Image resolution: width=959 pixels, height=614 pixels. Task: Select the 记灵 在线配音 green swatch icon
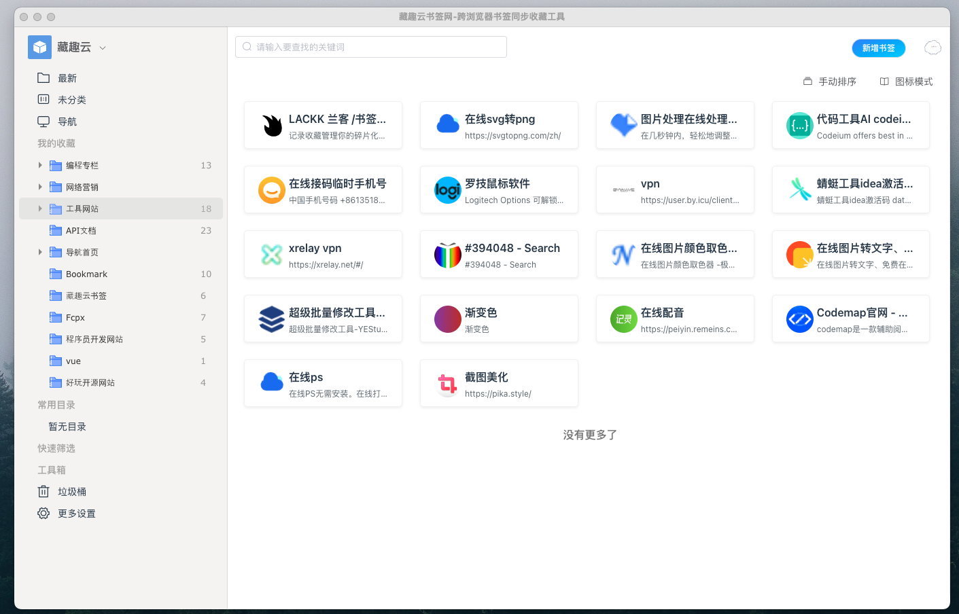click(x=623, y=319)
